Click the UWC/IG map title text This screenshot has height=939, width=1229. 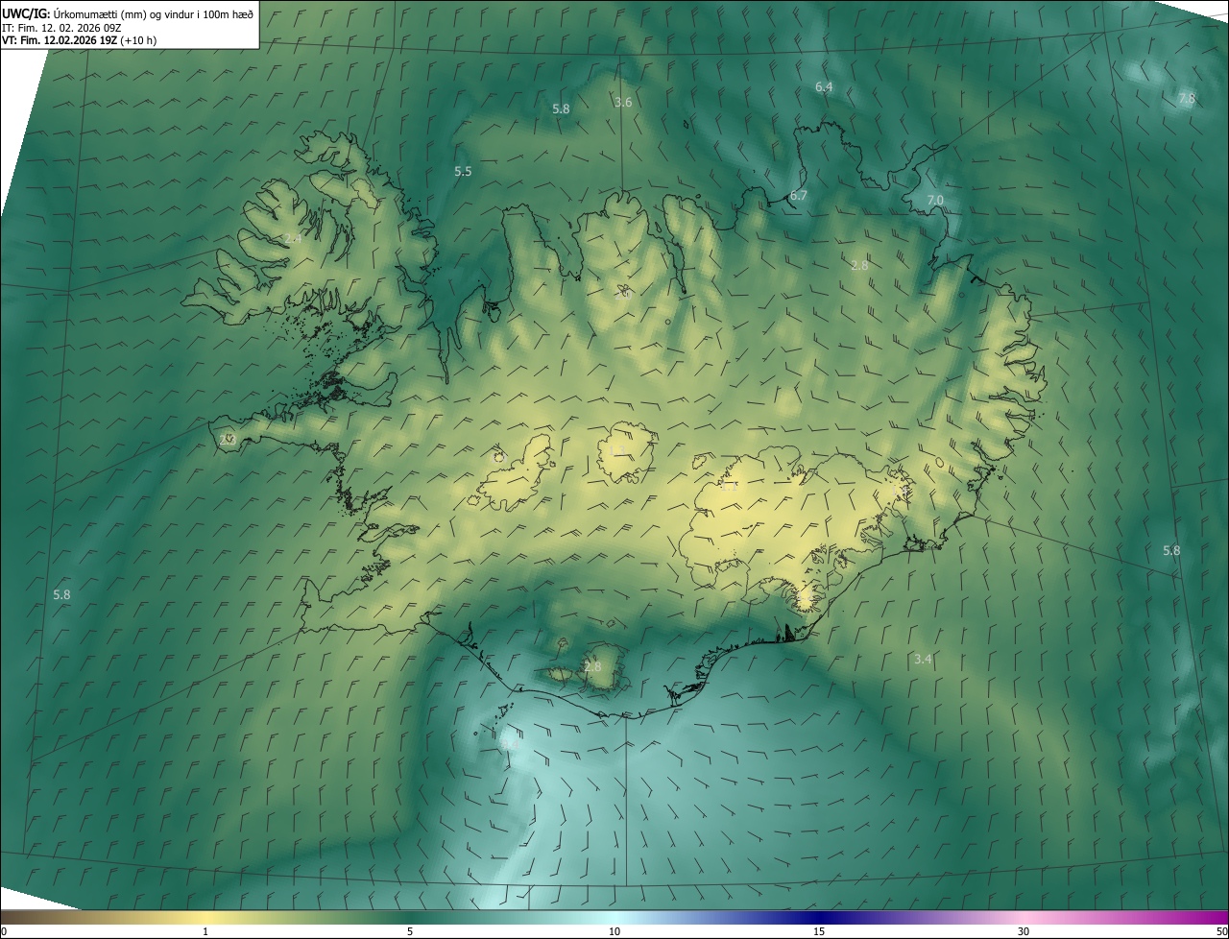pyautogui.click(x=128, y=12)
